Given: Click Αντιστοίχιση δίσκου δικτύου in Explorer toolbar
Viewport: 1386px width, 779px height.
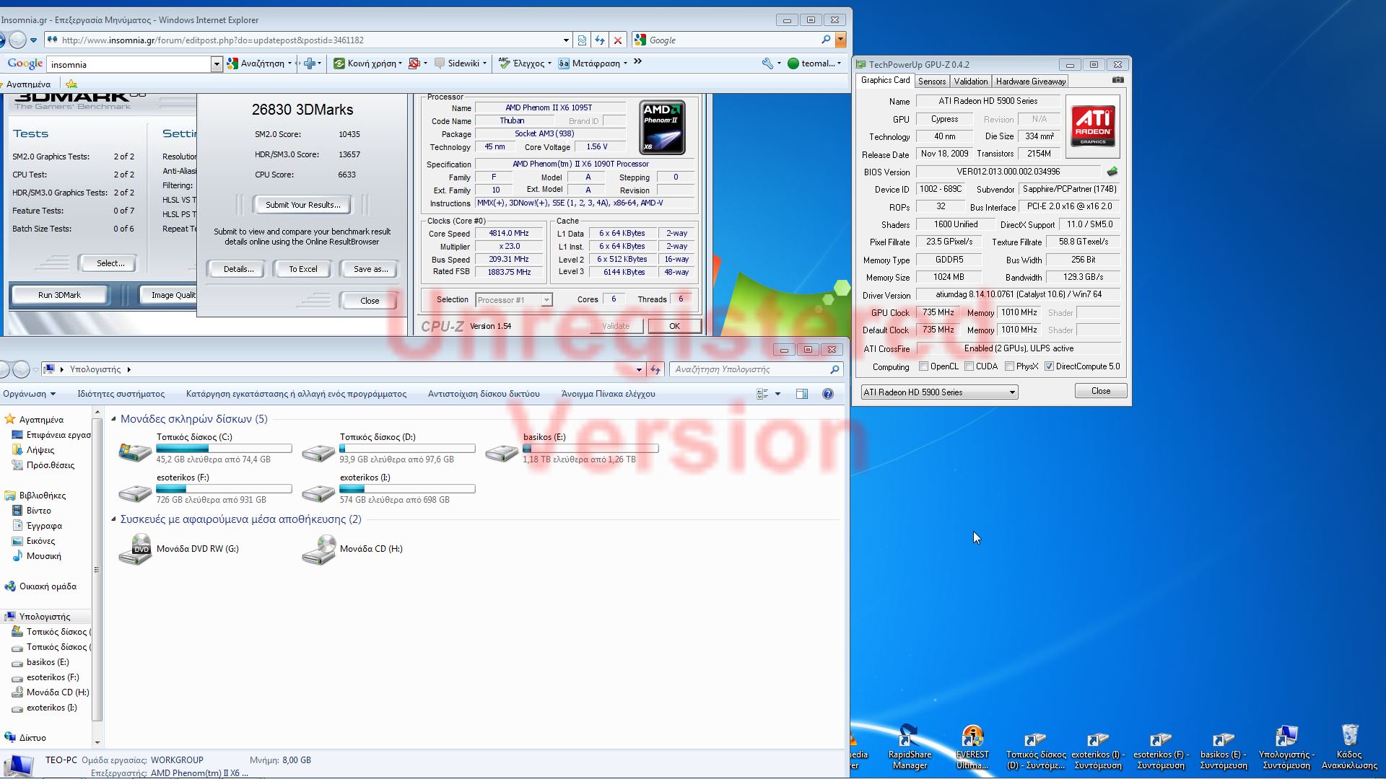Looking at the screenshot, I should click(484, 394).
